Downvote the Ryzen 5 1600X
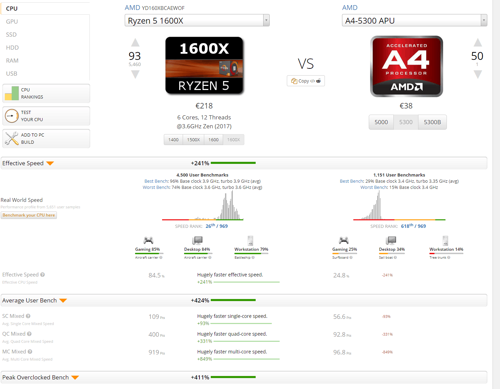Image resolution: width=500 pixels, height=389 pixels. (x=135, y=74)
